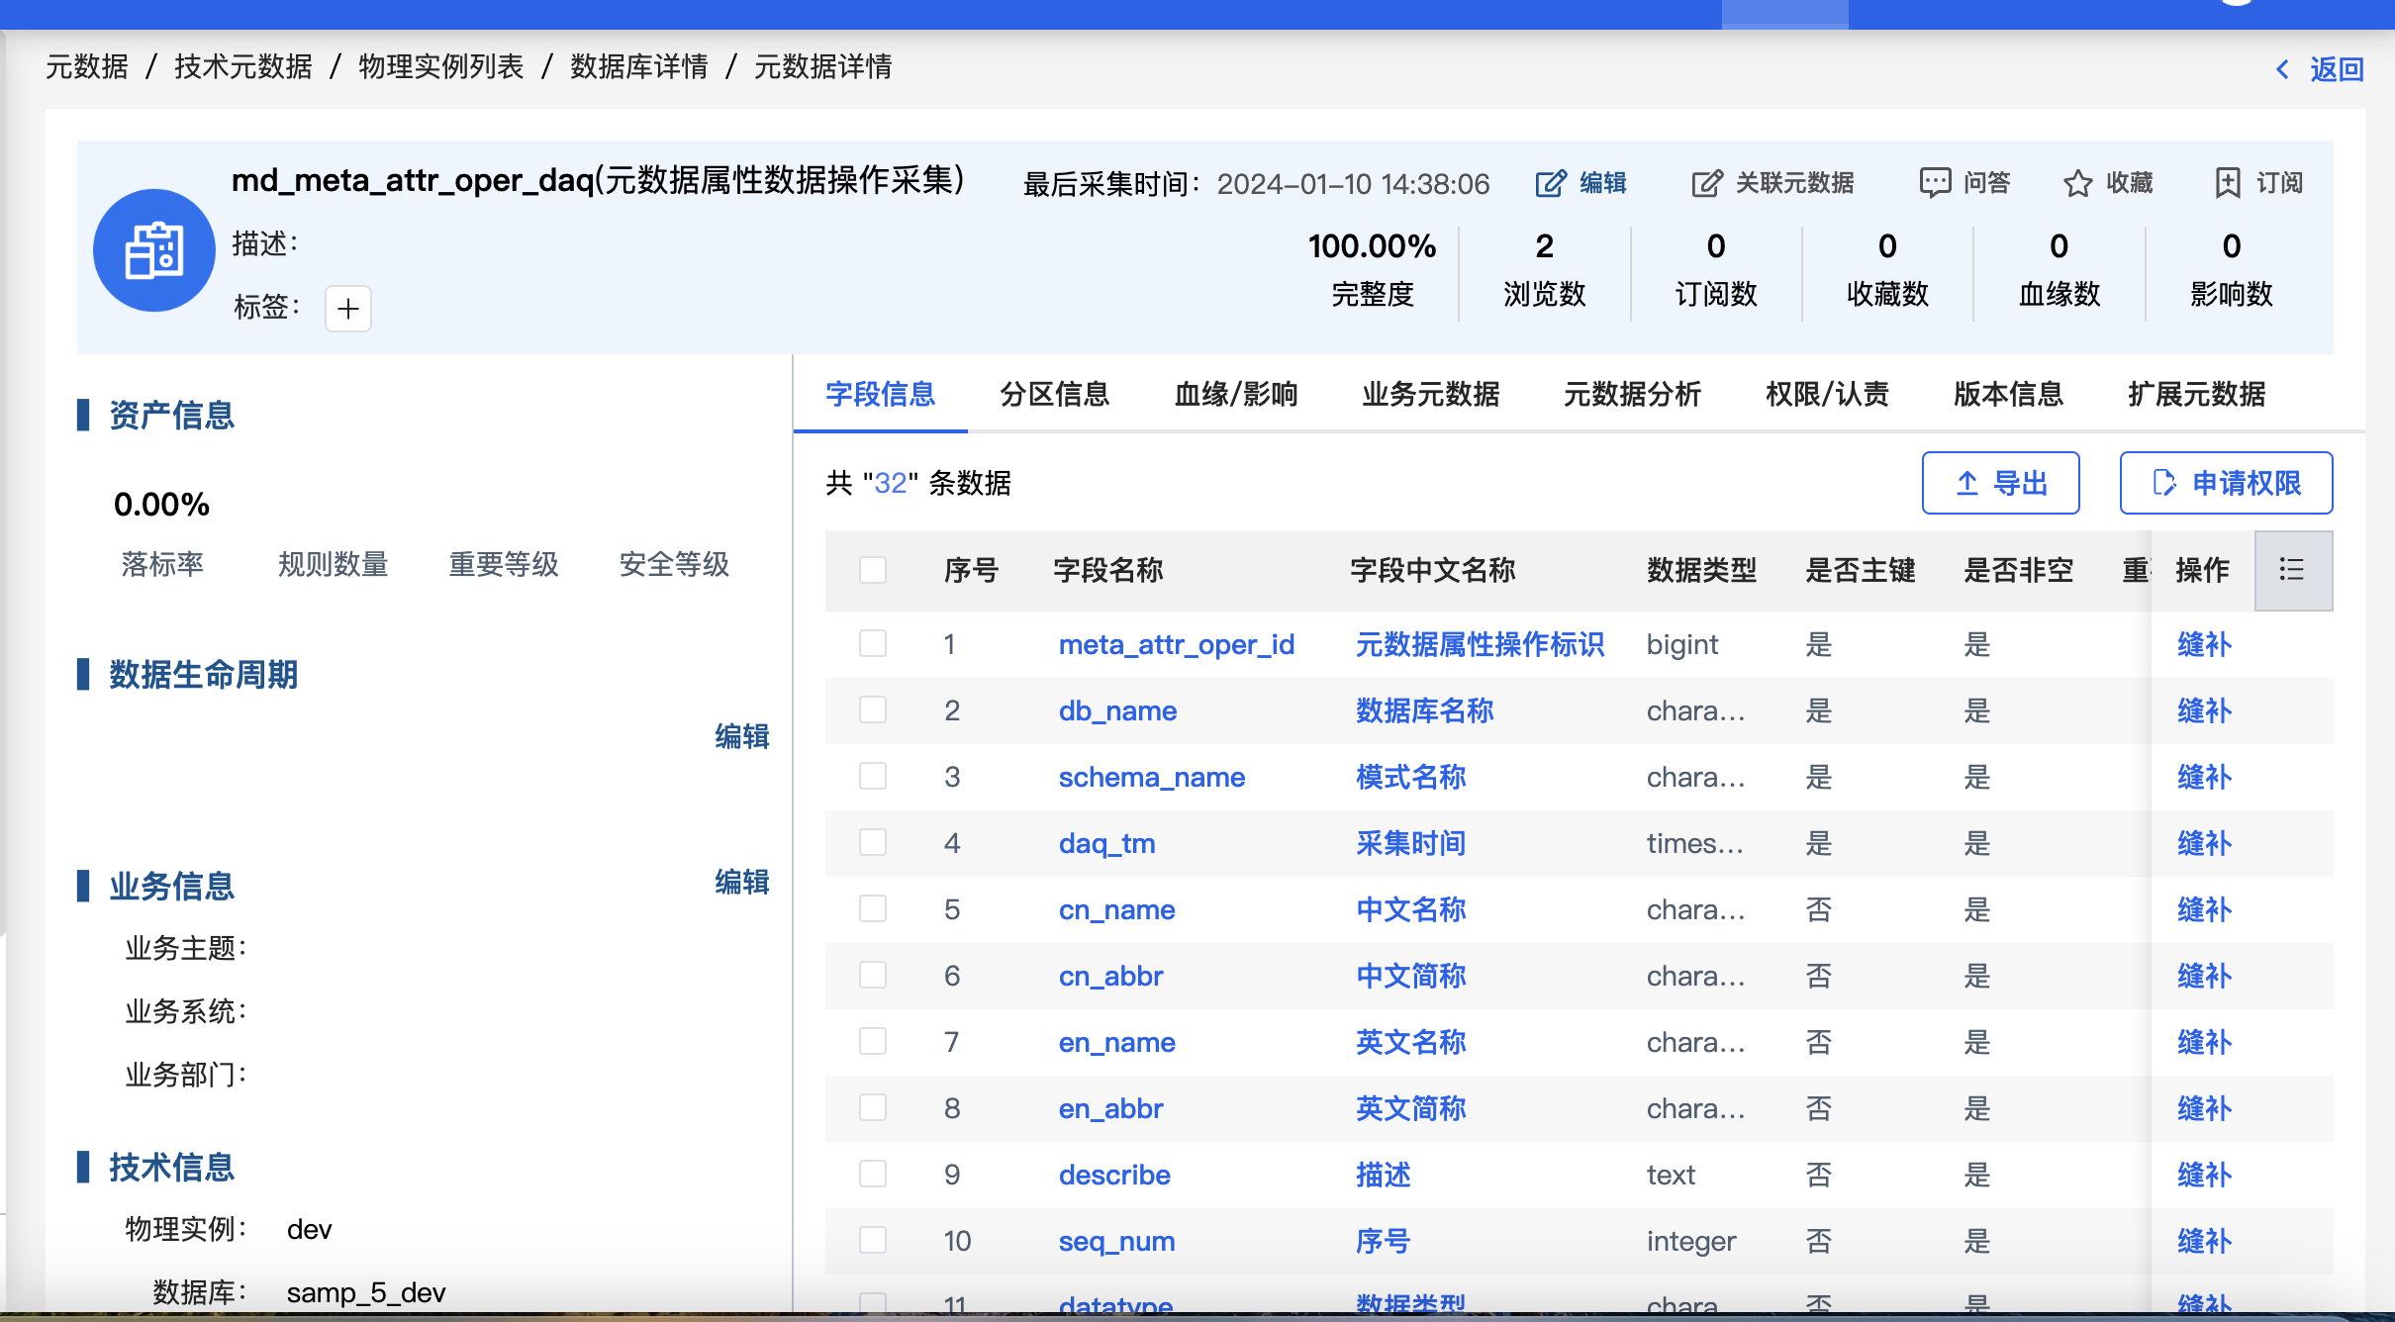Click 缝补 for seq_num row
The height and width of the screenshot is (1322, 2395).
[2204, 1241]
